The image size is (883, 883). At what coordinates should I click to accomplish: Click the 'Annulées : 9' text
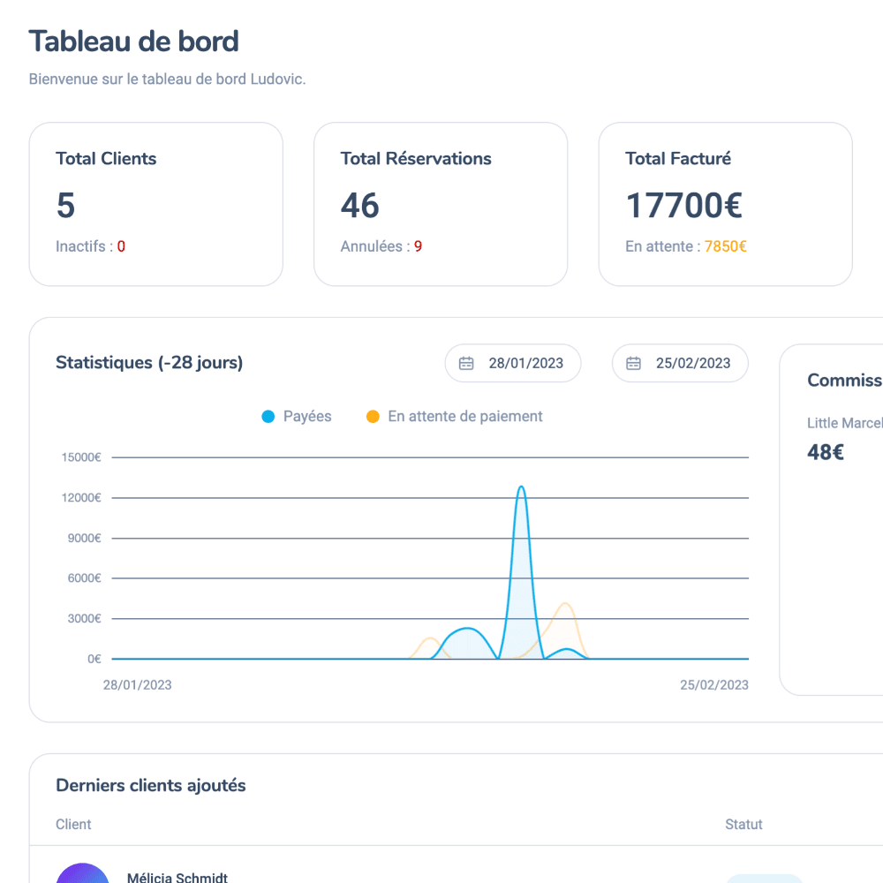[381, 246]
